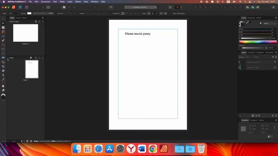Image resolution: width=278 pixels, height=156 pixels.
Task: Toggle the preview mode eye icon in toolbar
Action: coord(111,7)
